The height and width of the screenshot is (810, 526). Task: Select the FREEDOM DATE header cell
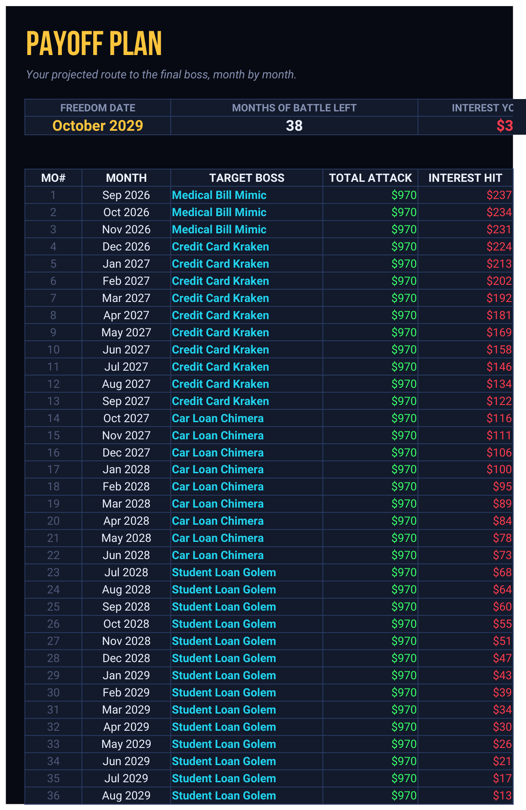[x=98, y=108]
